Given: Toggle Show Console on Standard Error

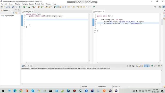Looking at the screenshot, I should [148, 66].
